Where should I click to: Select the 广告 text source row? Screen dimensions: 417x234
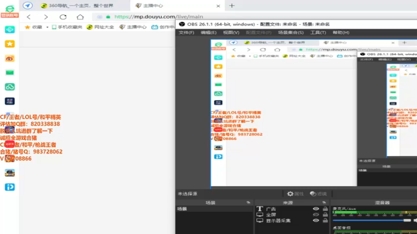click(x=292, y=209)
